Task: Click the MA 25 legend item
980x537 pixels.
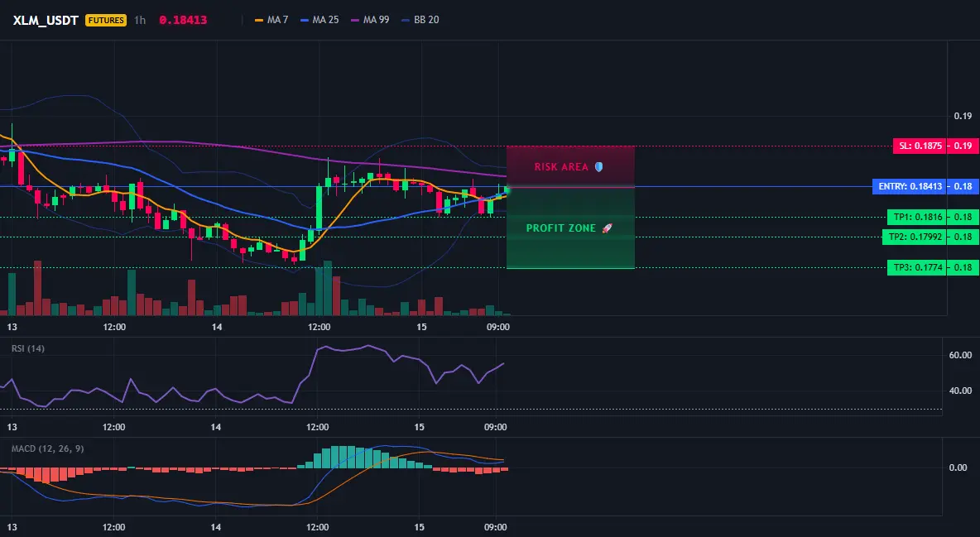Action: coord(320,20)
